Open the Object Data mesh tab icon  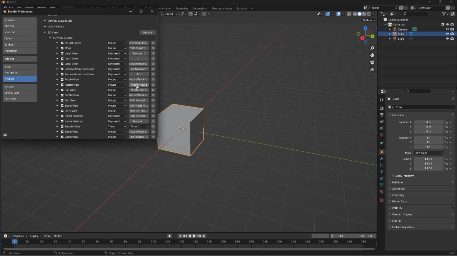(382, 185)
